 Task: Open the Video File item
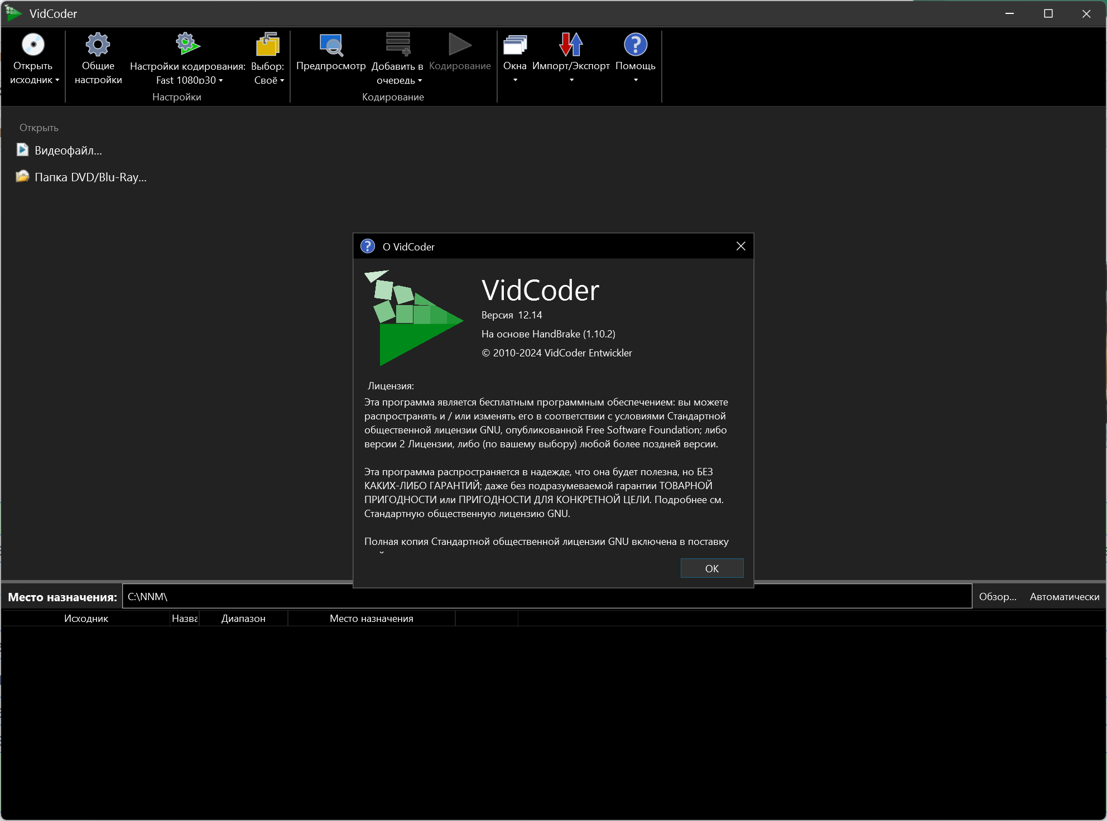click(68, 151)
